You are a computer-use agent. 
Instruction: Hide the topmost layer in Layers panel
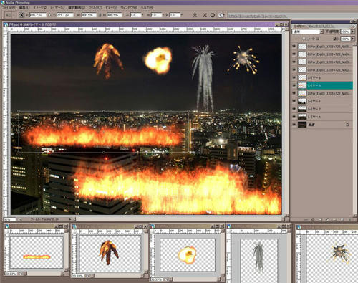click(x=294, y=46)
